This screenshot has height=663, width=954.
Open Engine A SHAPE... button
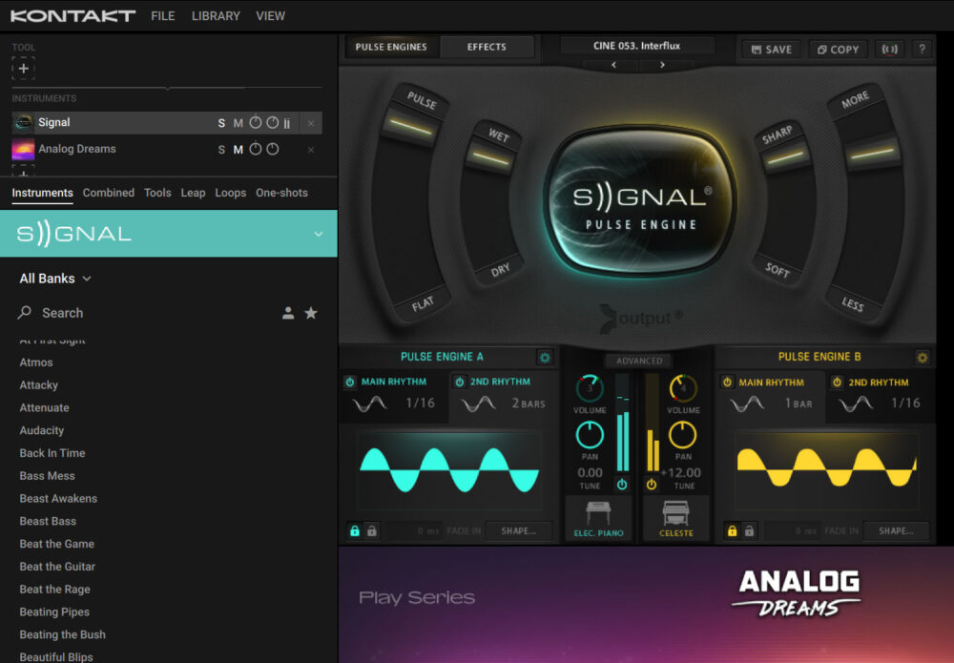tap(518, 531)
